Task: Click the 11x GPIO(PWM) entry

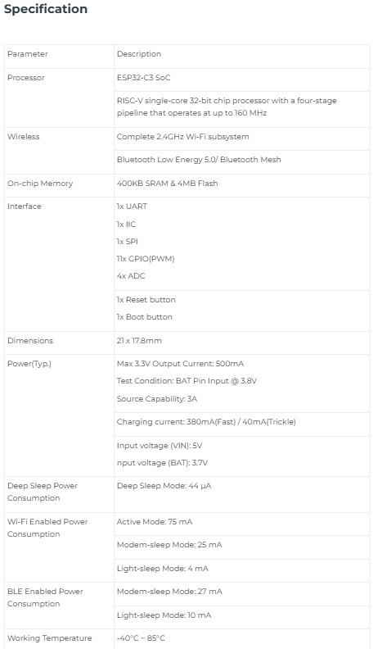Action: point(146,259)
